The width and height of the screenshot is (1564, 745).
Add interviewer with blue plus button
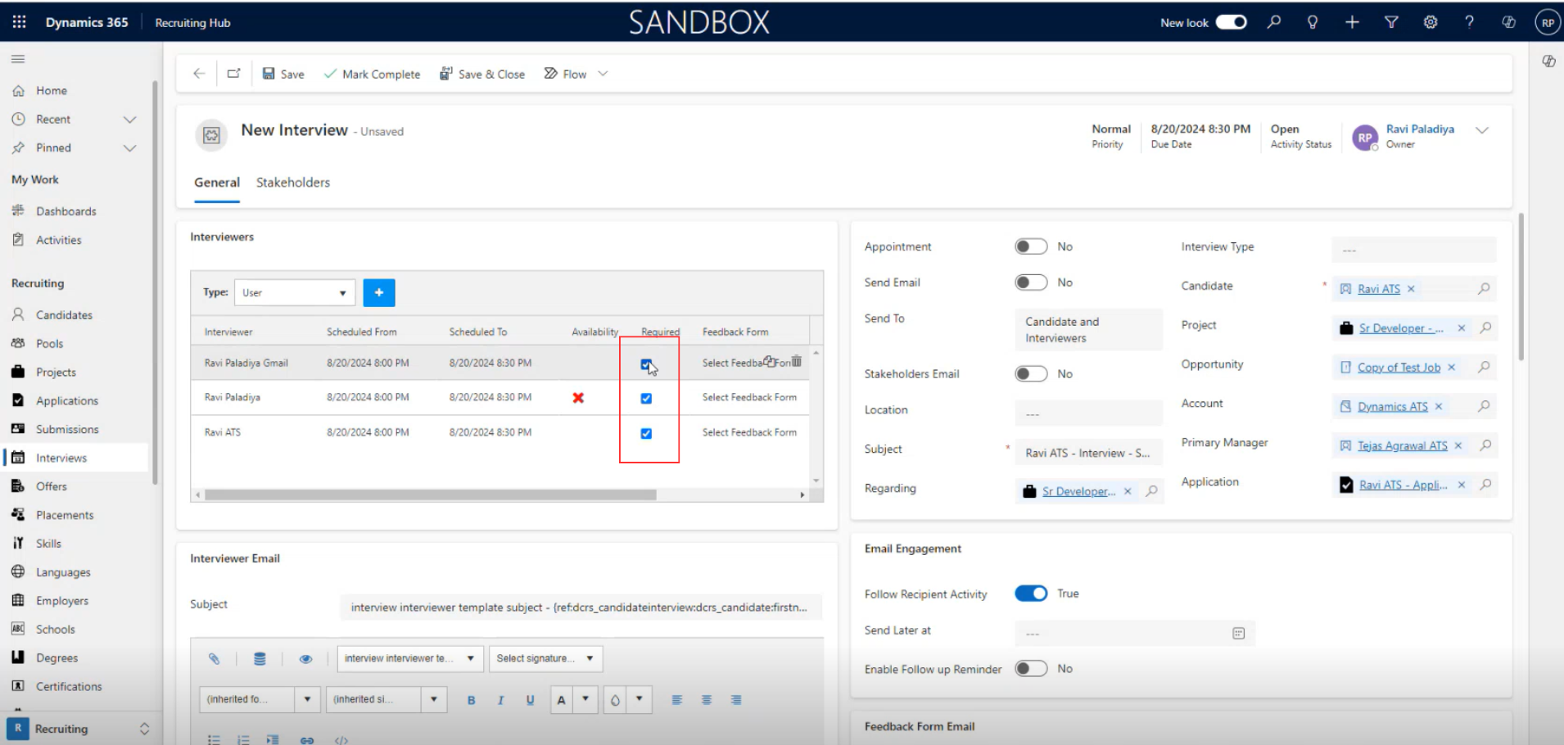[x=379, y=292]
